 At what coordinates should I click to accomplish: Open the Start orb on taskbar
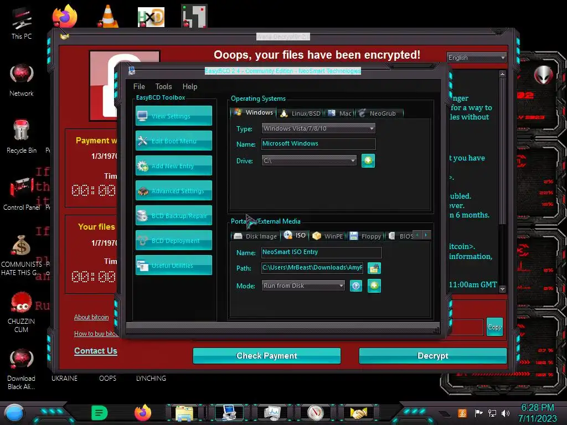coord(14,413)
